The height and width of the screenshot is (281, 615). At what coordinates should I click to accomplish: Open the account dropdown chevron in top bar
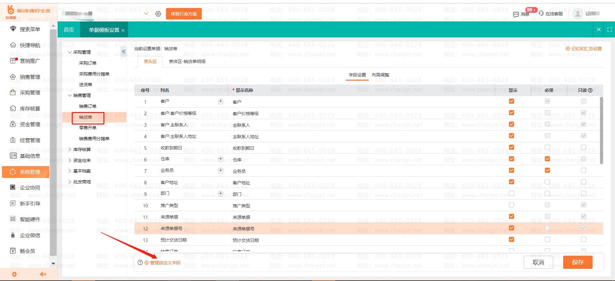146,14
